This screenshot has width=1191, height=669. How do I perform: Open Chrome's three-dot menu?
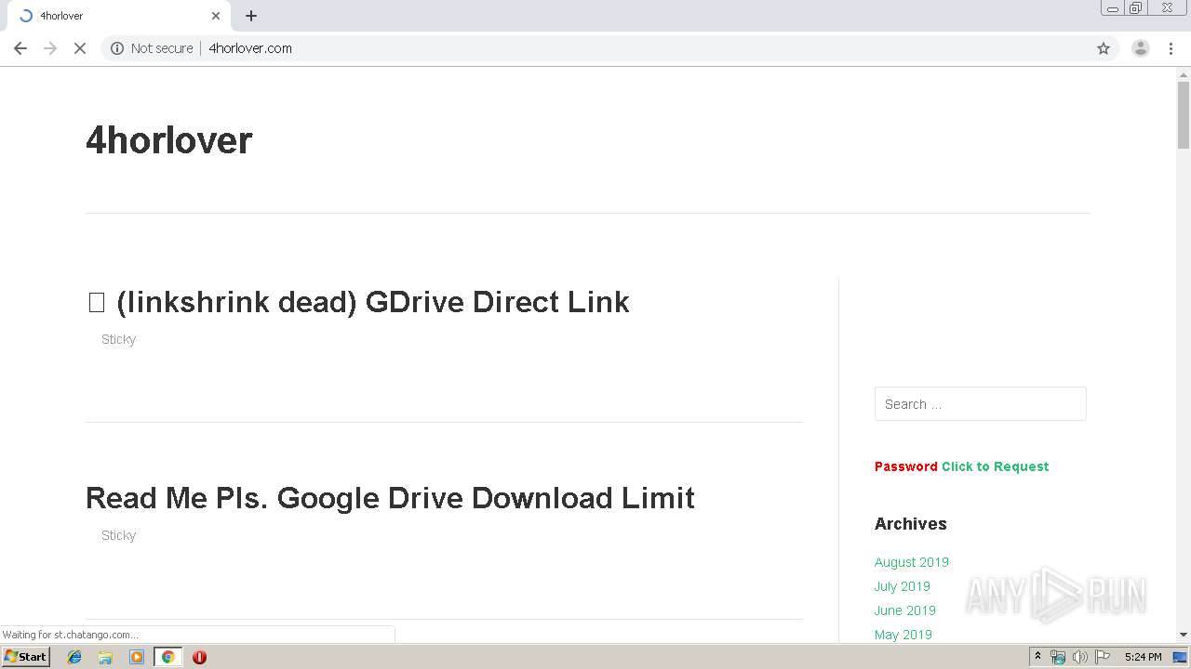[1171, 48]
